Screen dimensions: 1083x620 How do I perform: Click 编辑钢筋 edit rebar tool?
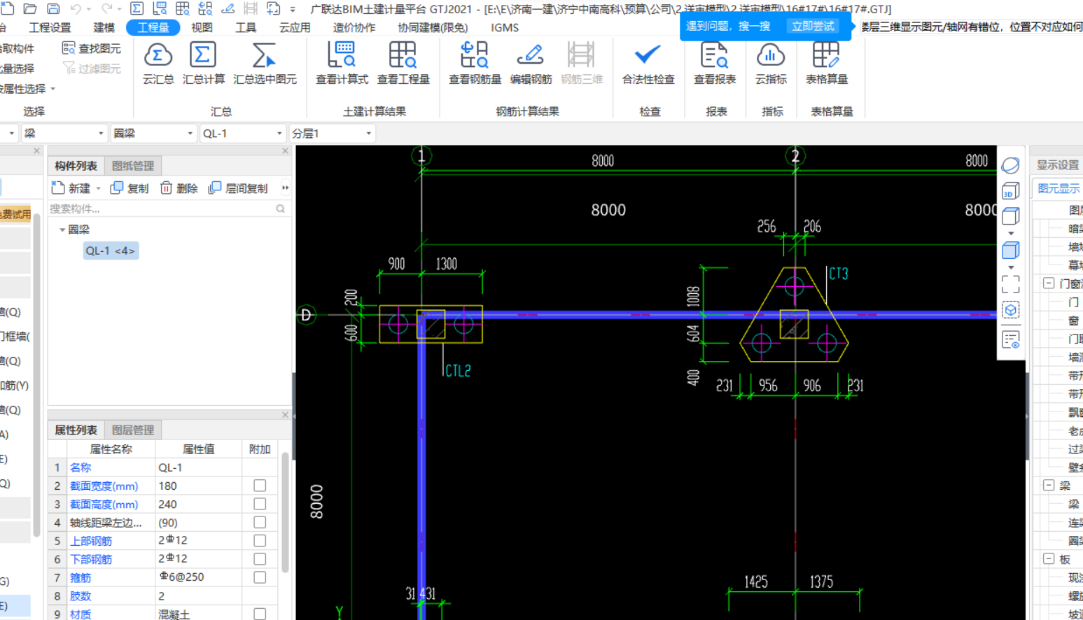click(531, 64)
